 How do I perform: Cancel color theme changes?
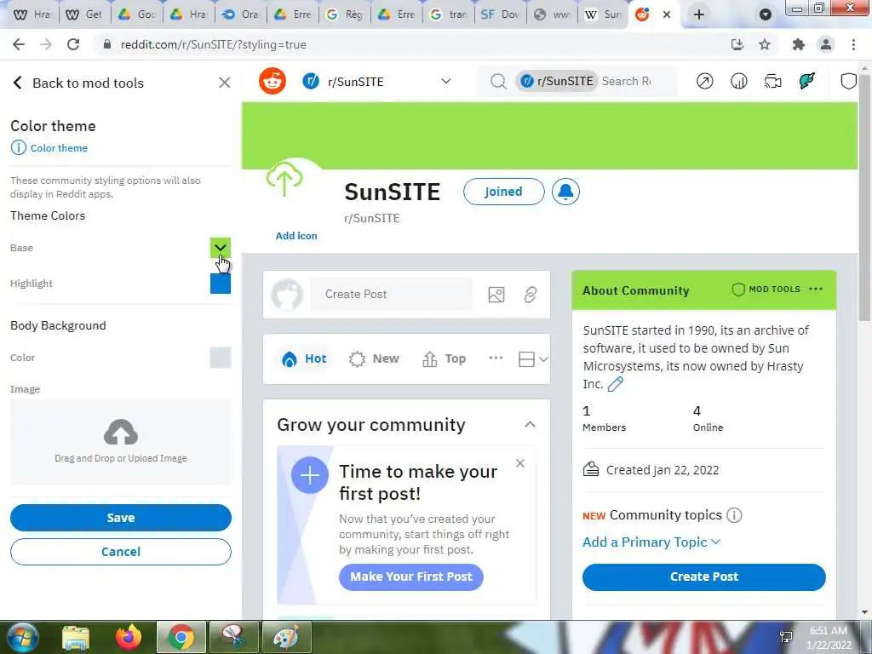[x=121, y=552]
